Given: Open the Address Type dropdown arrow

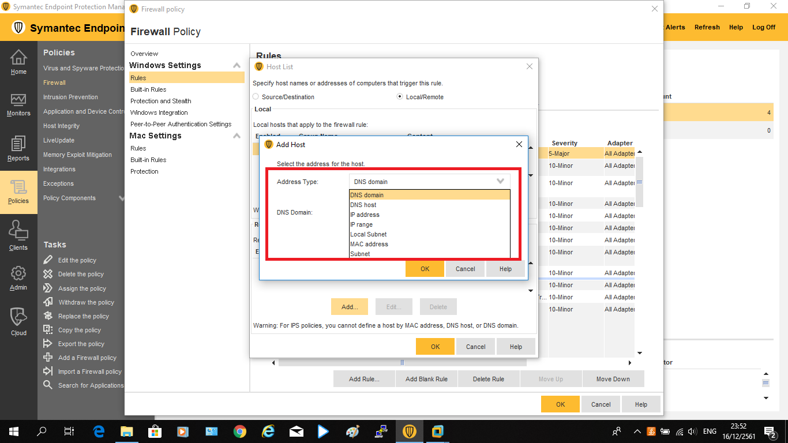Looking at the screenshot, I should [x=500, y=181].
